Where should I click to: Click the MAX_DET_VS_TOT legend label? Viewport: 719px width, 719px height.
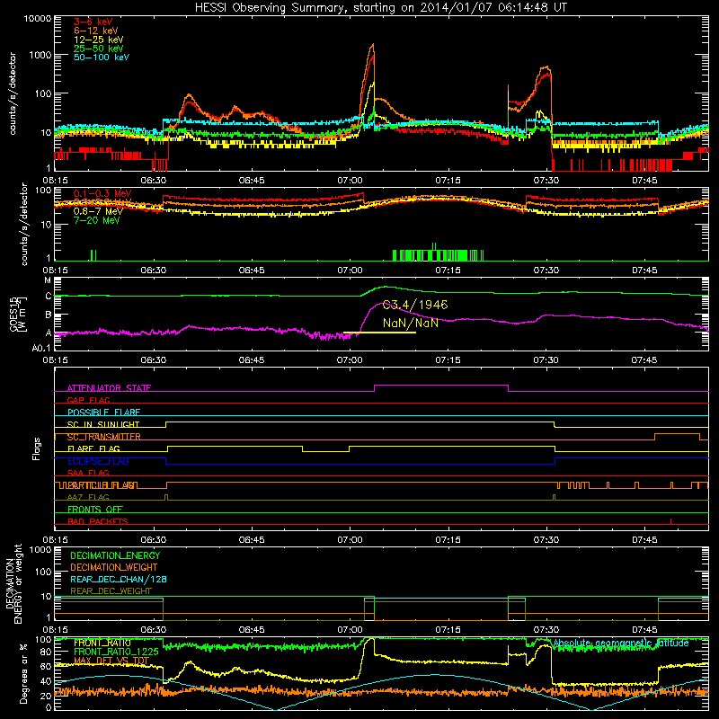pyautogui.click(x=111, y=661)
